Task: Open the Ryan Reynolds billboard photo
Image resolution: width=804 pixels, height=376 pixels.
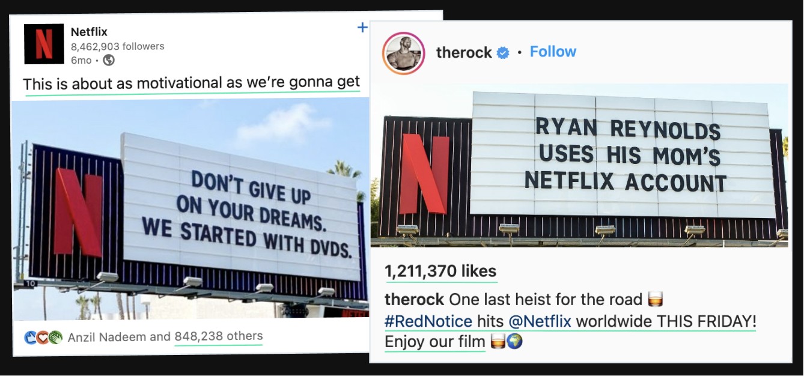Action: coord(579,165)
